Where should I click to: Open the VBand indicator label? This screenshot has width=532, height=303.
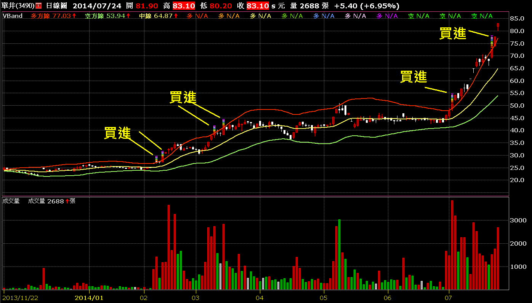[13, 16]
